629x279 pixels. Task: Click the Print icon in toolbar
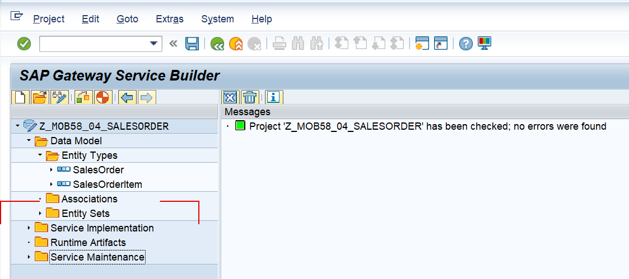point(279,44)
